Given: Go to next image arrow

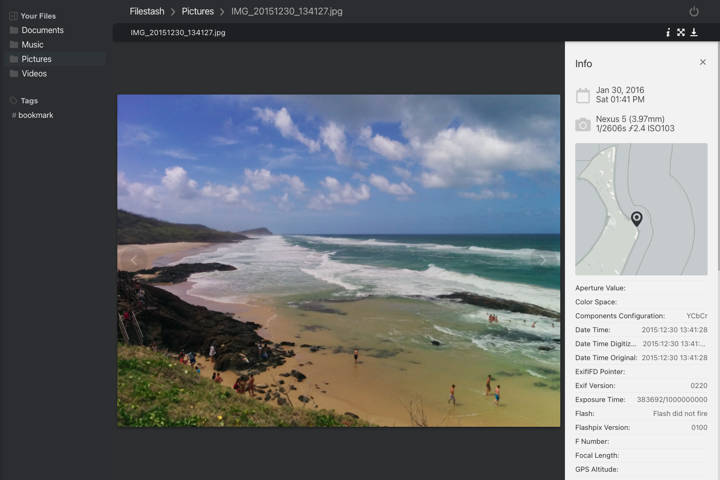Looking at the screenshot, I should (x=543, y=260).
